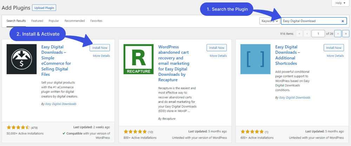Click the Upload Plugin button
Viewport: 351px width, 146px height.
(x=44, y=8)
